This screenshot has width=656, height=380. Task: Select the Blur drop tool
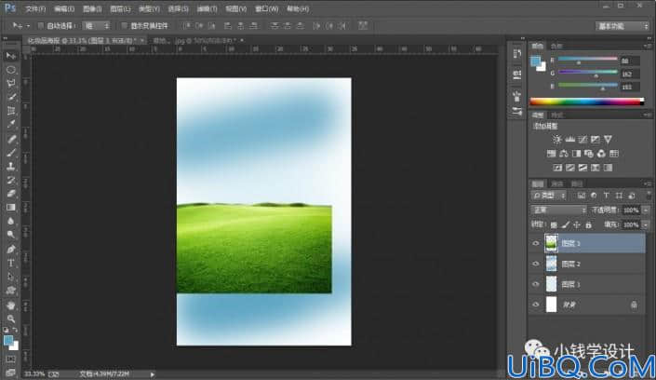(11, 221)
